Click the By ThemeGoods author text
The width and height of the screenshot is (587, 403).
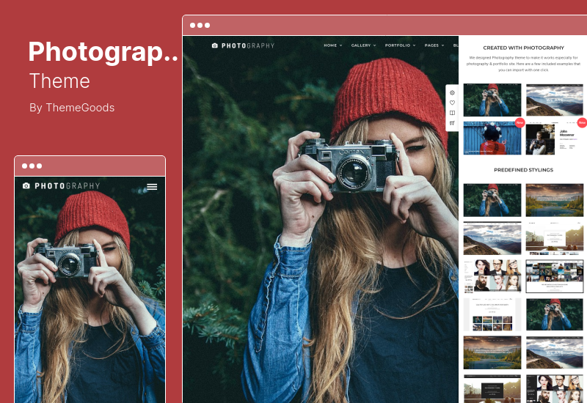pos(72,108)
